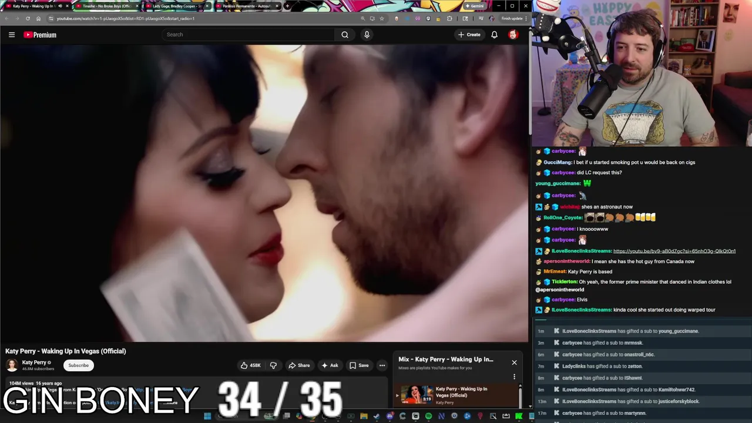The image size is (752, 423).
Task: Open the account avatar menu
Action: coord(513,35)
